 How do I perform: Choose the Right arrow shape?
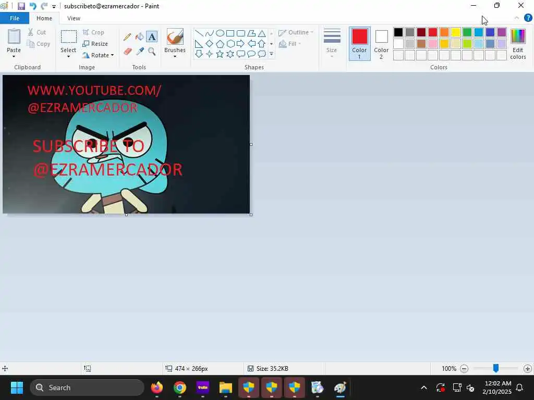(241, 44)
